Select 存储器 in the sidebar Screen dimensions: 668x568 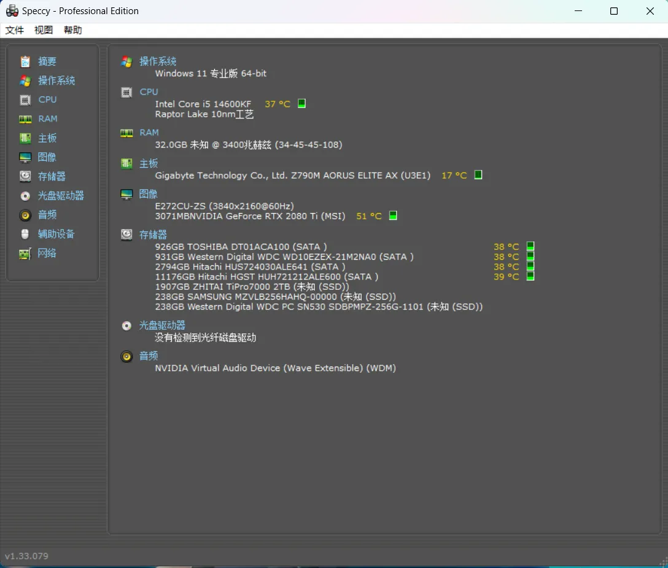(52, 176)
